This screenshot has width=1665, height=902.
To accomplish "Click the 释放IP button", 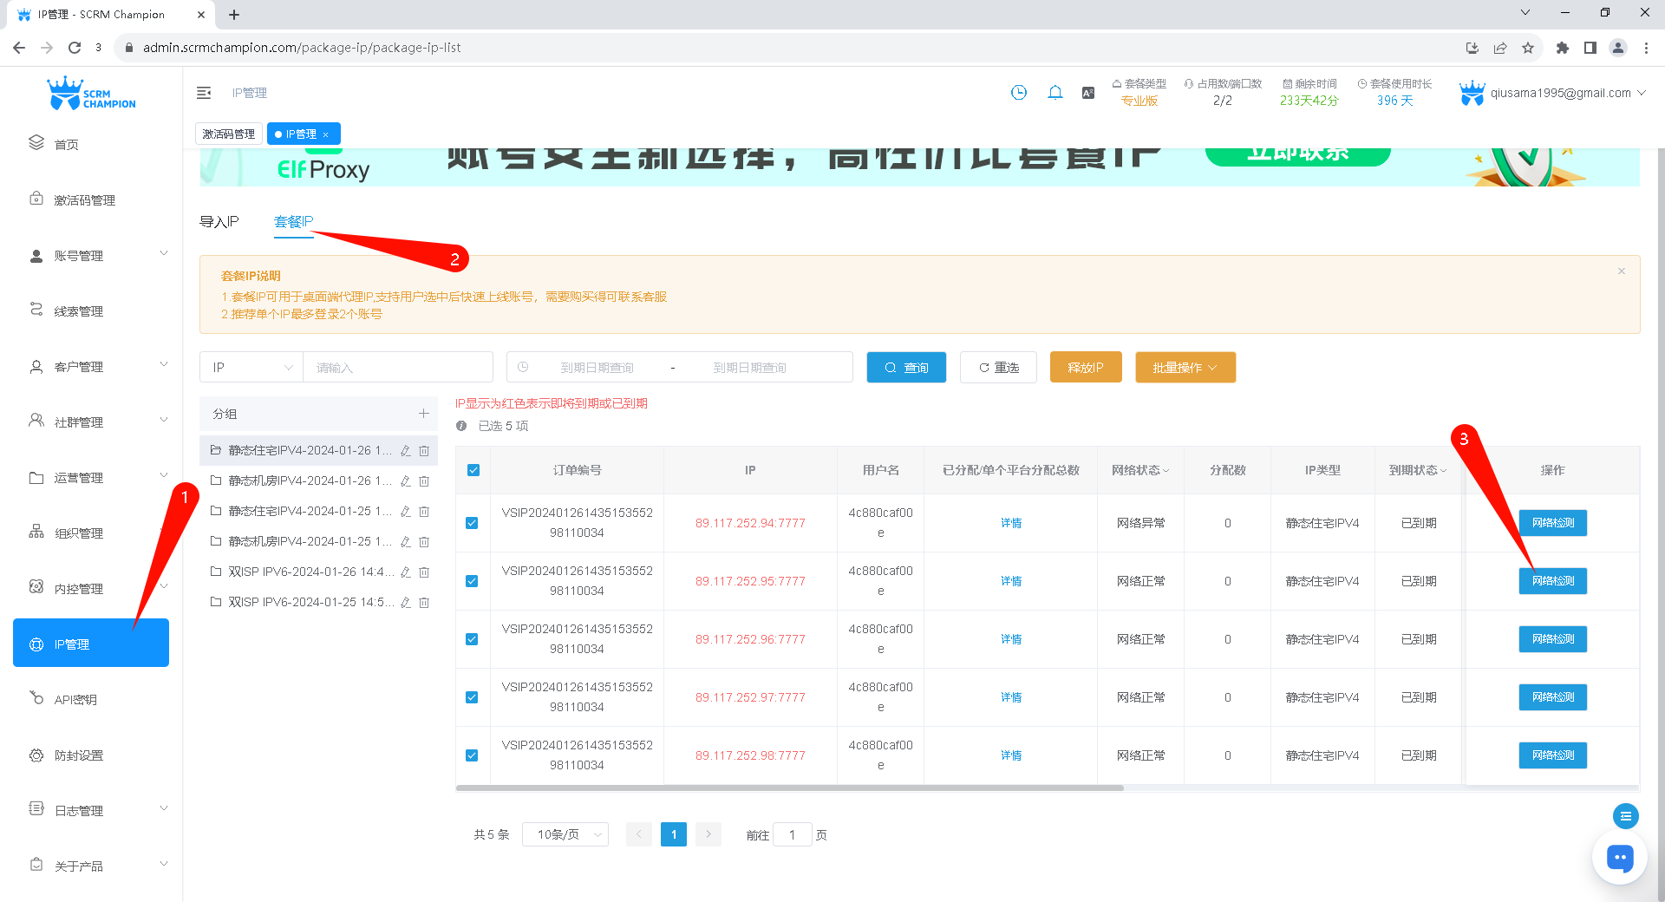I will coord(1085,368).
